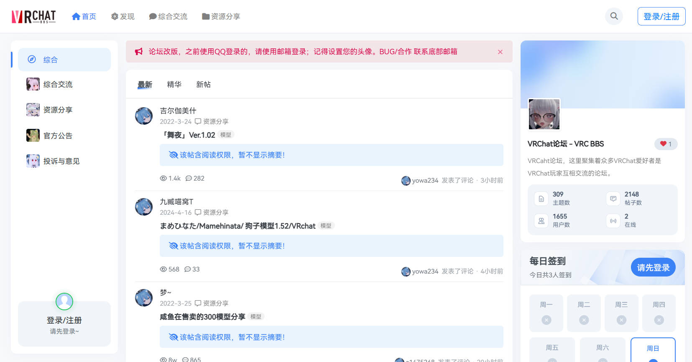The image size is (692, 362).
Task: Open the 发现 nav item
Action: click(x=123, y=16)
